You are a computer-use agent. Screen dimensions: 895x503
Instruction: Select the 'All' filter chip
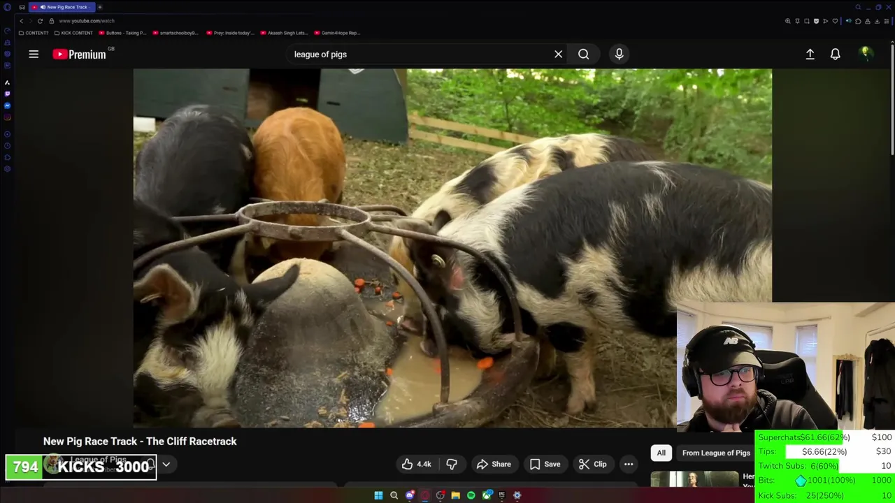pos(661,453)
